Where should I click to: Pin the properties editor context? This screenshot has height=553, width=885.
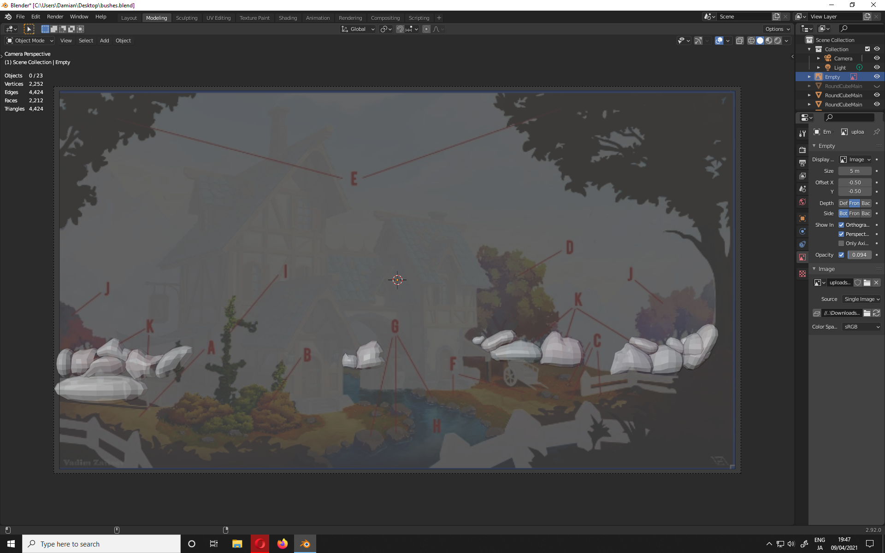tap(876, 132)
